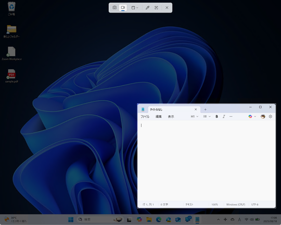This screenshot has width=281, height=225.
Task: Close the snipping toolbar
Action: point(167,7)
